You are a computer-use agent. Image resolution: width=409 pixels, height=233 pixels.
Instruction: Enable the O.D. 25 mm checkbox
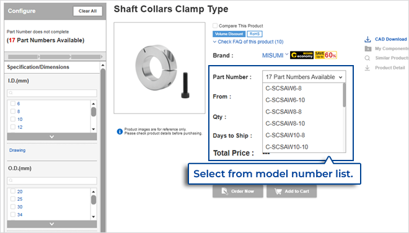pyautogui.click(x=13, y=199)
